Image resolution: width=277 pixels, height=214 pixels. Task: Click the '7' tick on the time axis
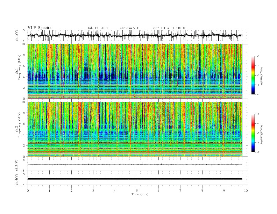click(180, 191)
